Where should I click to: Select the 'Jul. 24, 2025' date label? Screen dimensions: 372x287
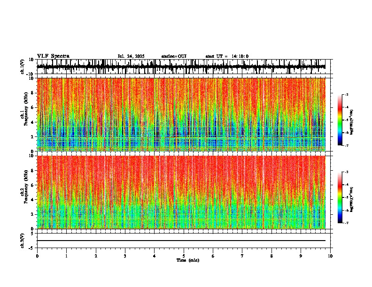coord(131,56)
